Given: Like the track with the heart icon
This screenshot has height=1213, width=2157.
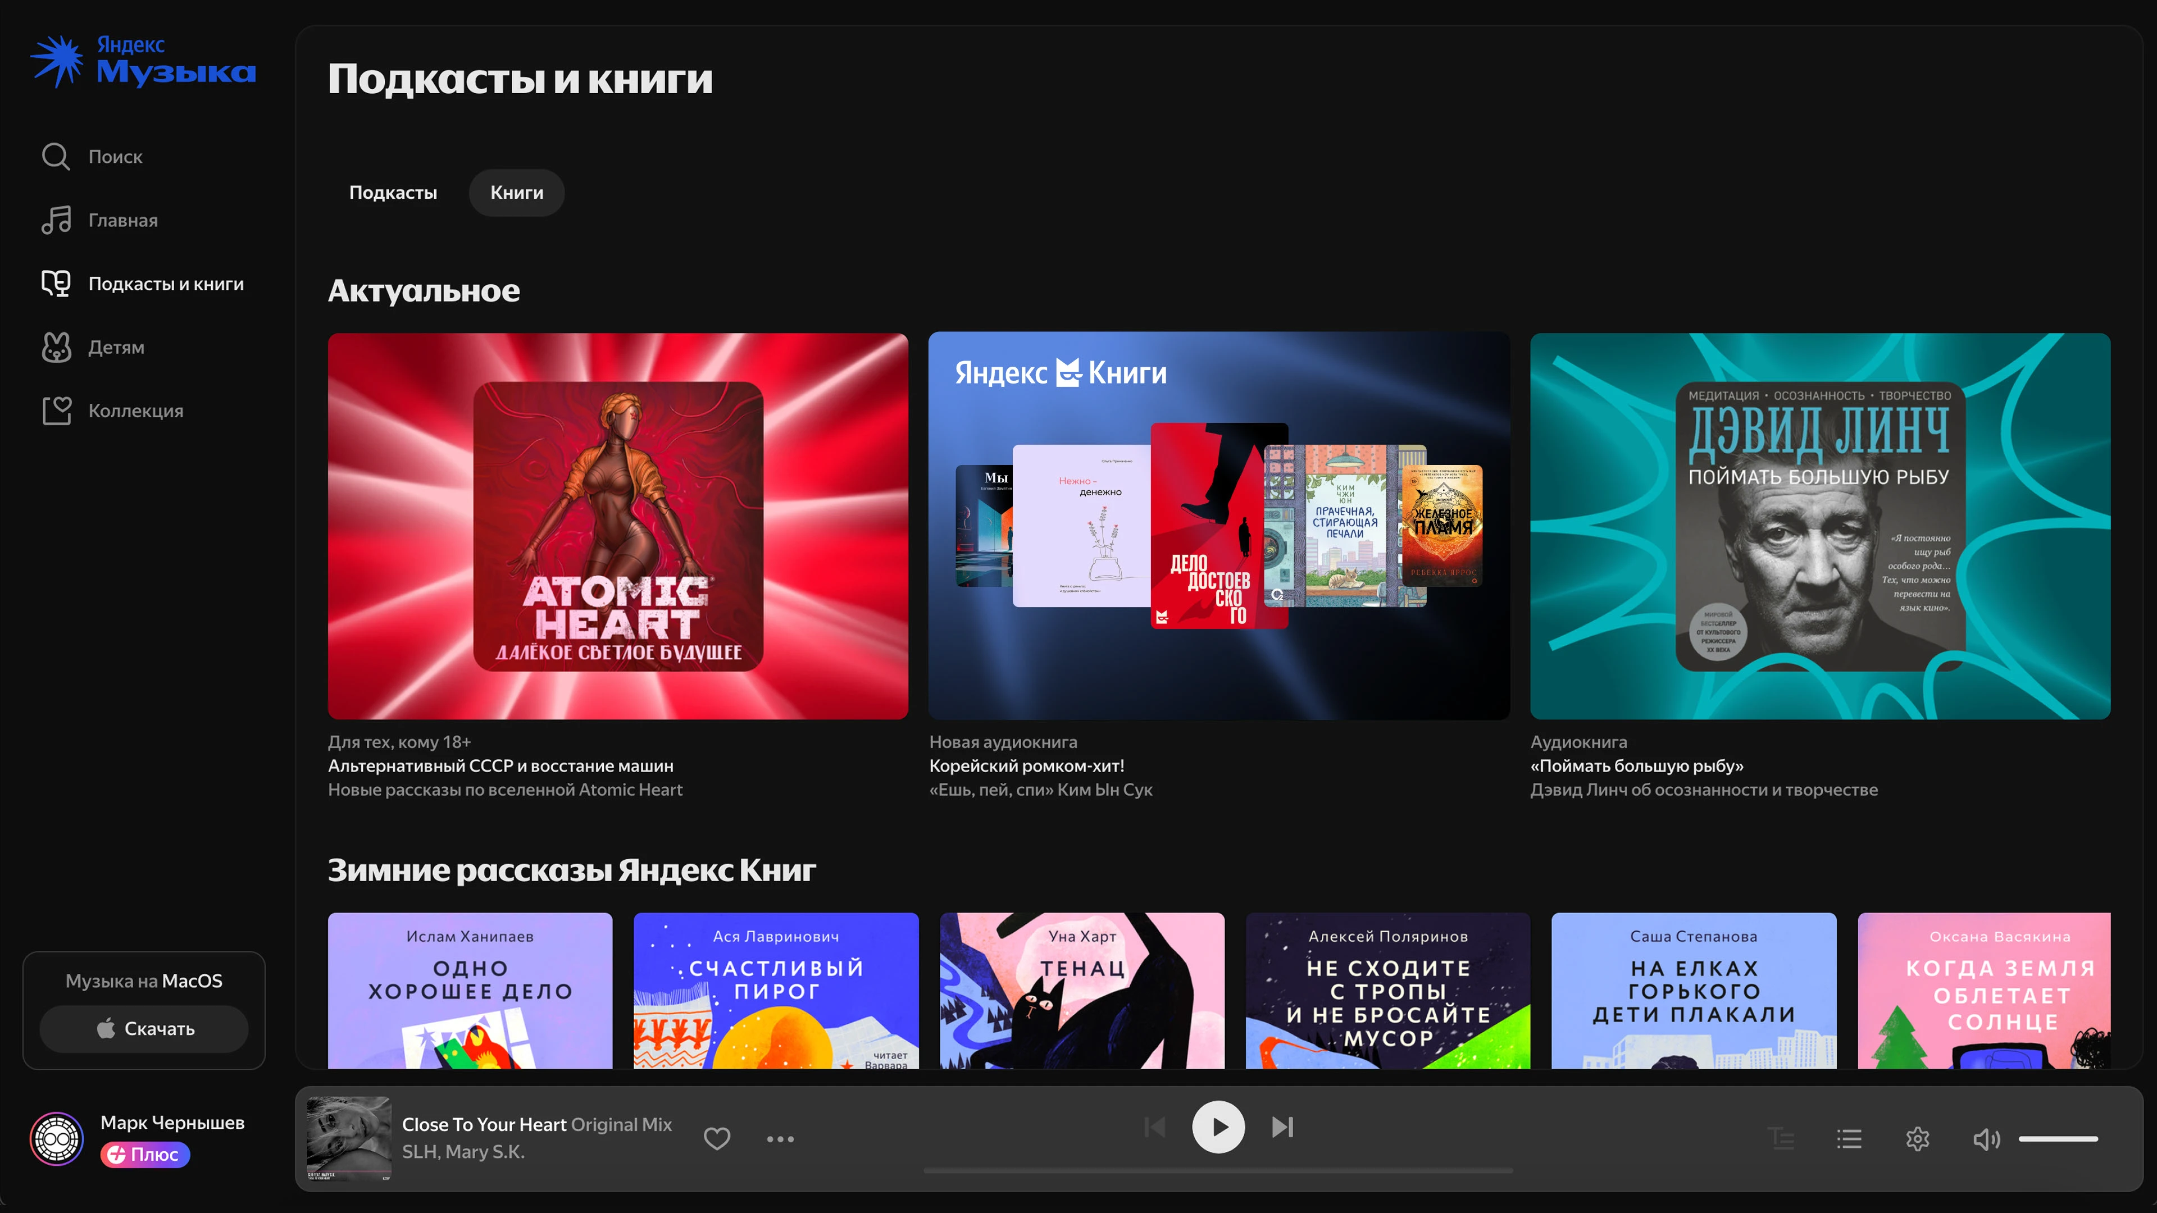Looking at the screenshot, I should click(x=717, y=1138).
